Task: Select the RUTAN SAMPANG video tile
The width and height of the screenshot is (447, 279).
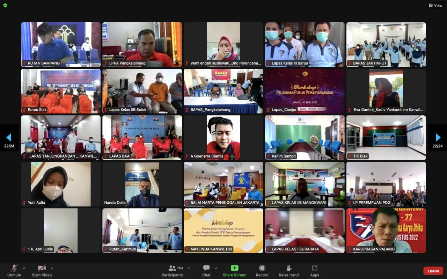Action: click(61, 44)
